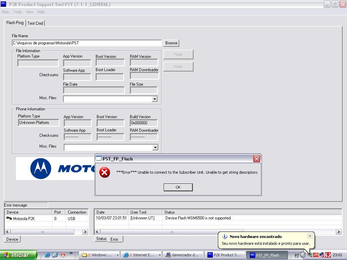Image resolution: width=347 pixels, height=260 pixels.
Task: Click Build Version field showing 0x000000
Action: pos(144,123)
